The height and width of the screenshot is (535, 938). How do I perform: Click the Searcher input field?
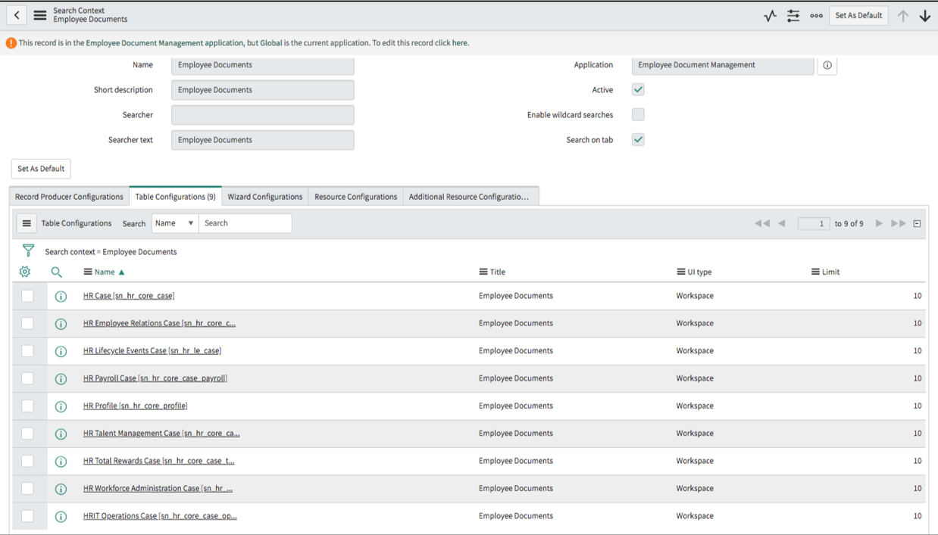[262, 115]
